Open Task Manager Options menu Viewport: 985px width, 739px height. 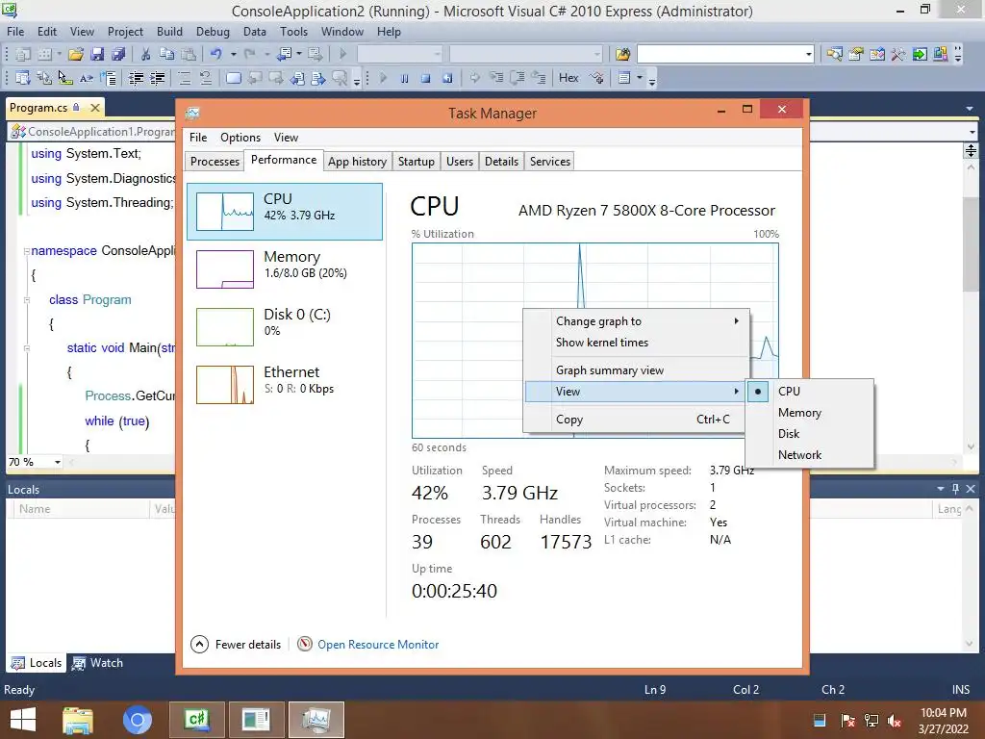(240, 137)
